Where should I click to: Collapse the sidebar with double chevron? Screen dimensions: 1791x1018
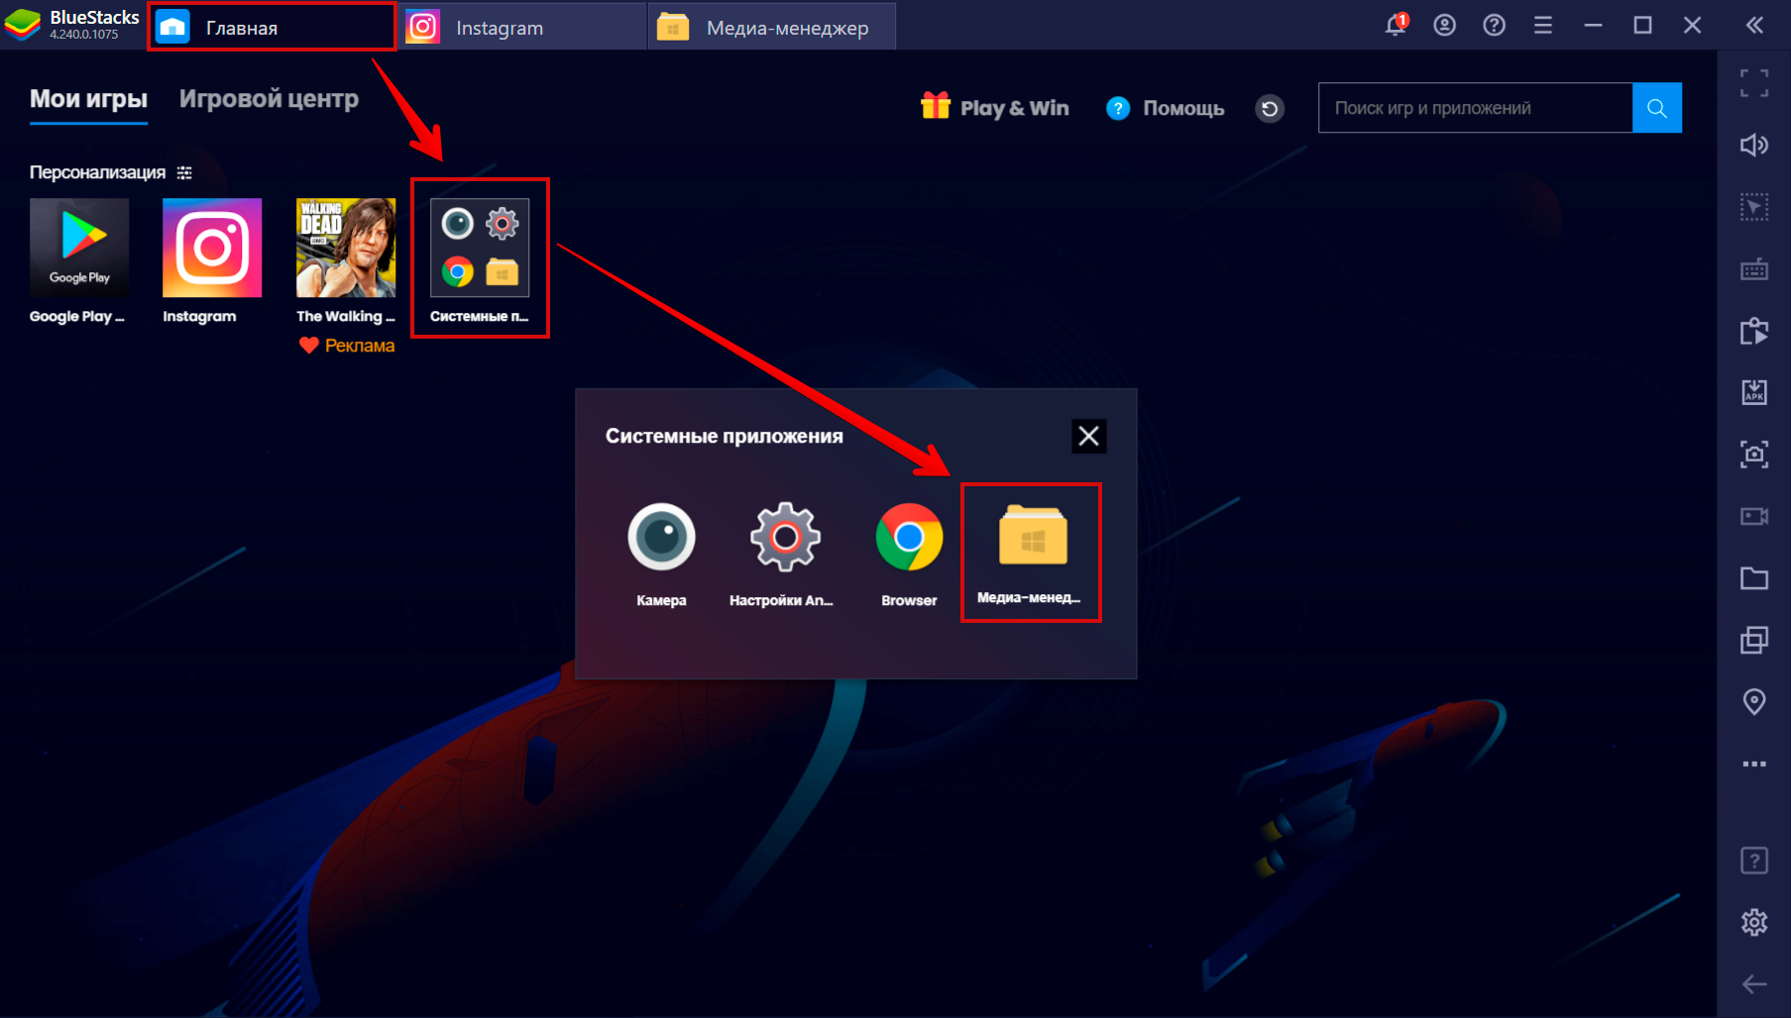(1754, 25)
